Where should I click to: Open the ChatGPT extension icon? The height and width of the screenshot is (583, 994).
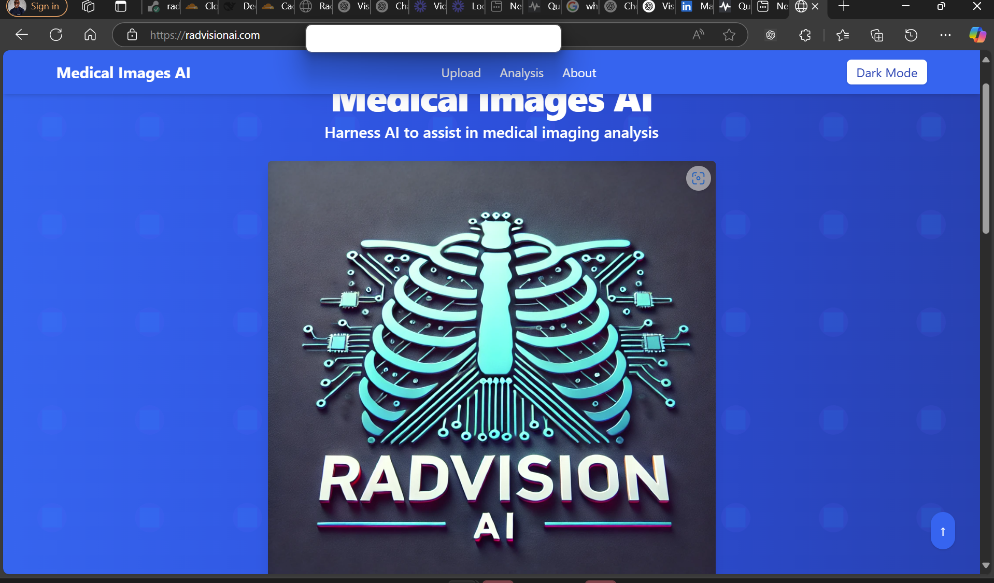770,35
